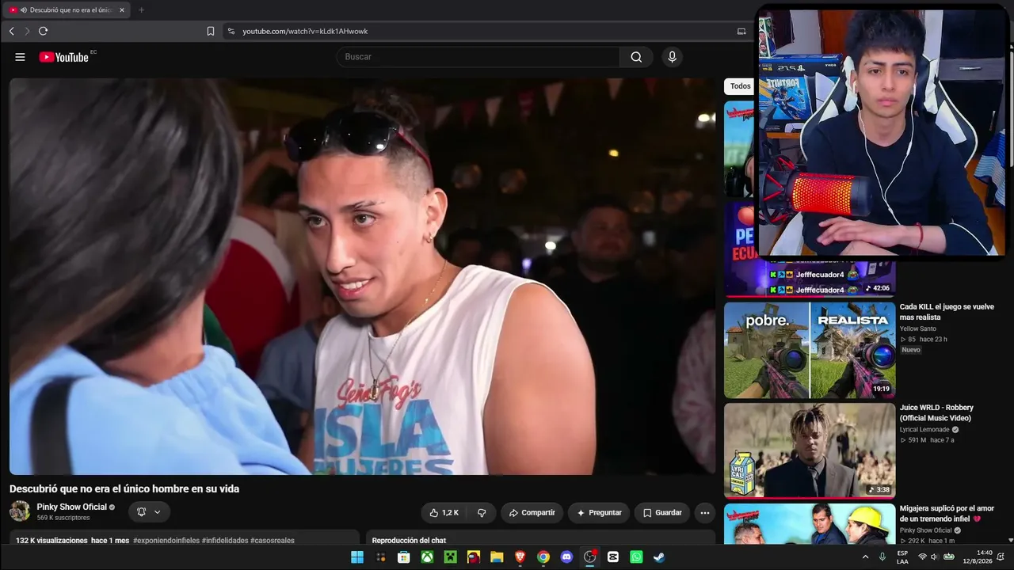Start voice search with microphone icon
This screenshot has width=1014, height=570.
pos(672,57)
